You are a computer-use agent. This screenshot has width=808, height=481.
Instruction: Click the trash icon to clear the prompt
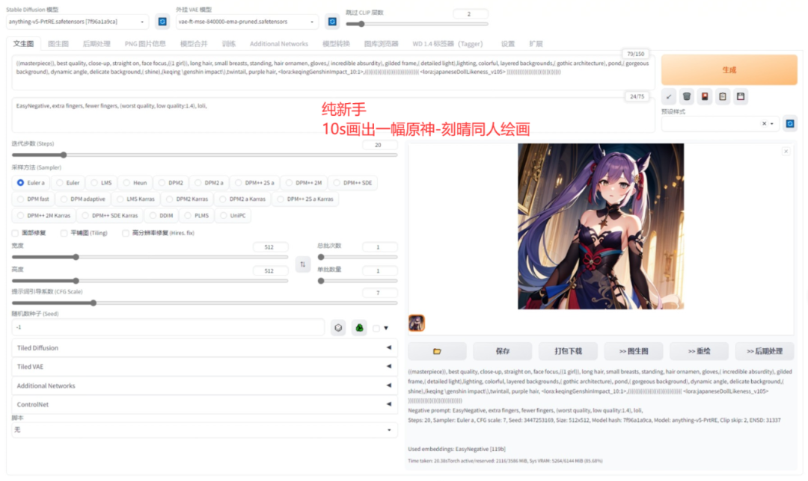[687, 96]
